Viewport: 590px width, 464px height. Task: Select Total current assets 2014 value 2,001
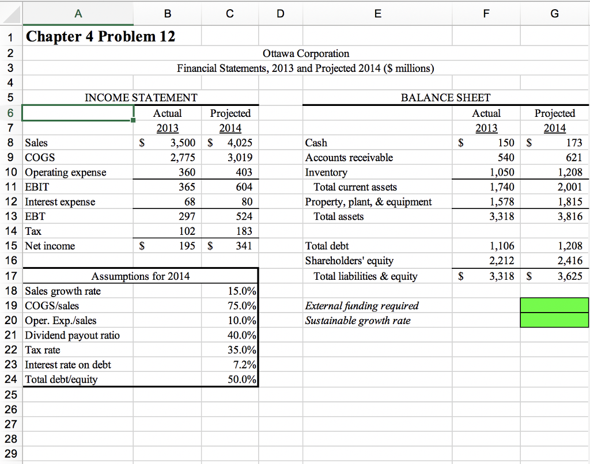[555, 187]
